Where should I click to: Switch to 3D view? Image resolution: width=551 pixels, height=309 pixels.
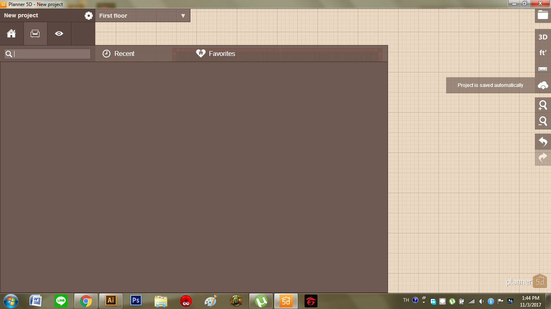[543, 37]
